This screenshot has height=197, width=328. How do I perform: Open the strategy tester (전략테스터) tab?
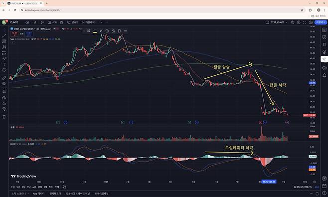tap(55, 194)
